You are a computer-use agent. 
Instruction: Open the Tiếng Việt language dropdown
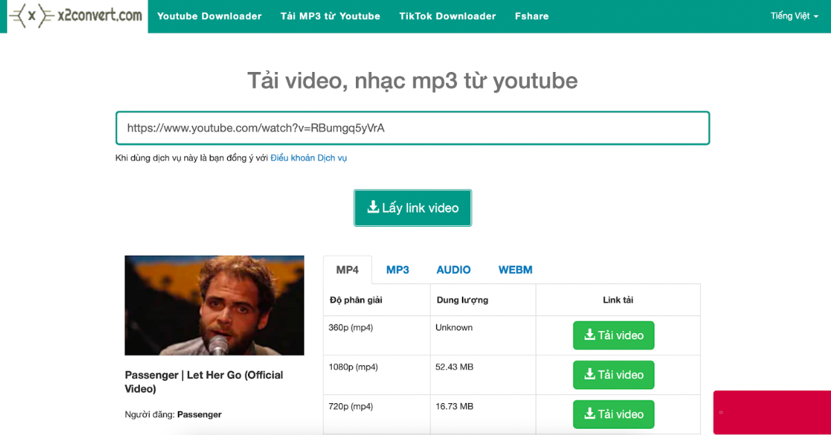[794, 16]
